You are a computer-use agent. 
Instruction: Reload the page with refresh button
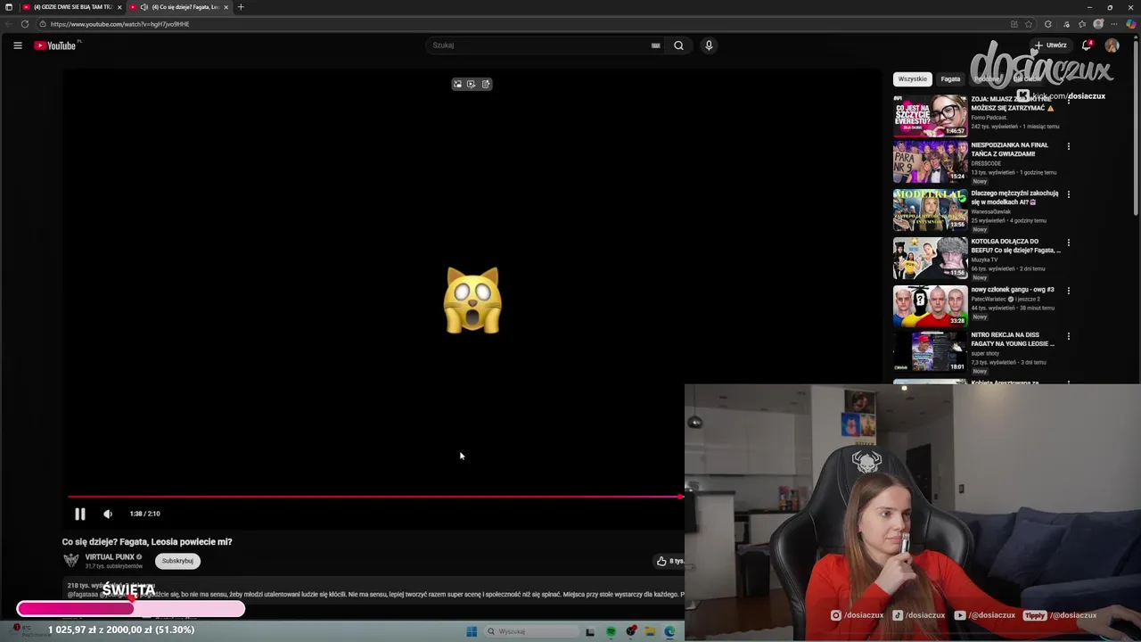click(x=24, y=24)
